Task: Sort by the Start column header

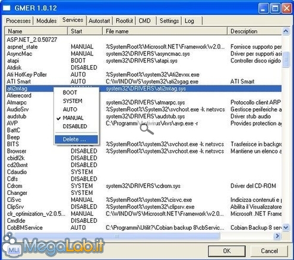Action: (85, 31)
